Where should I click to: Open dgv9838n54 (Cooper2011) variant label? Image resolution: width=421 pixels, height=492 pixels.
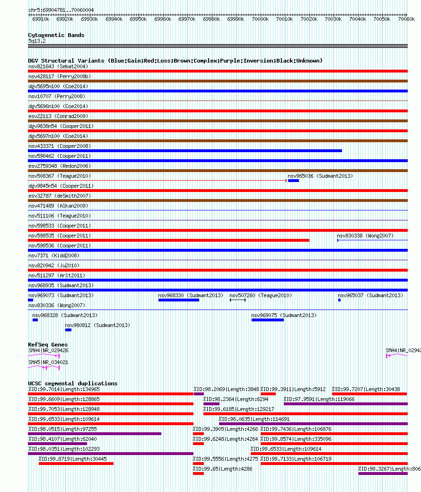(x=61, y=126)
